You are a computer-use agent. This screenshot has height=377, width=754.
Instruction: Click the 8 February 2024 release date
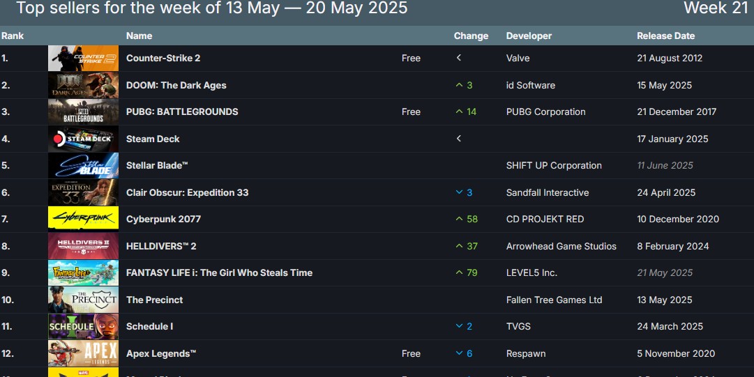(672, 247)
